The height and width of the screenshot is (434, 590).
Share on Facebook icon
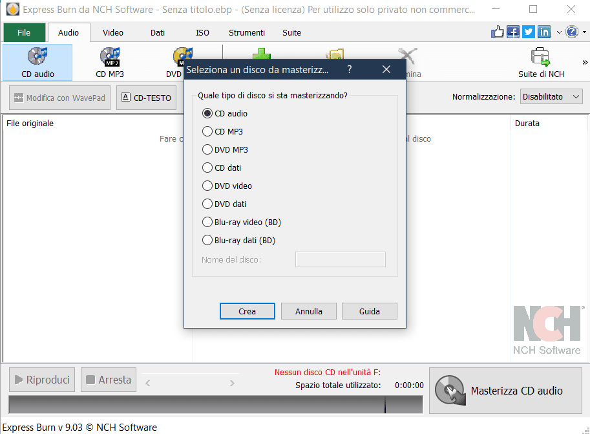pos(513,32)
